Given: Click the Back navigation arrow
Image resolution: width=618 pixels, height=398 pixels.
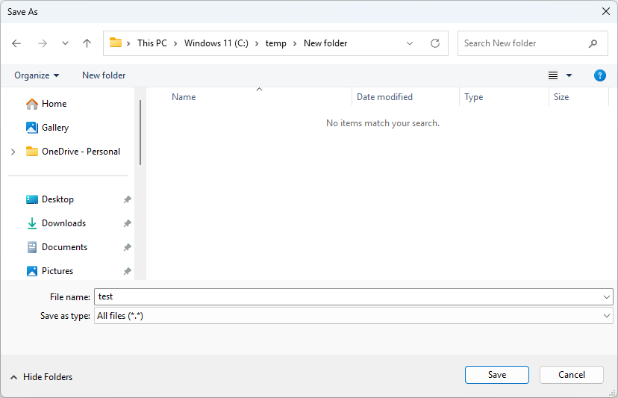Looking at the screenshot, I should [16, 43].
